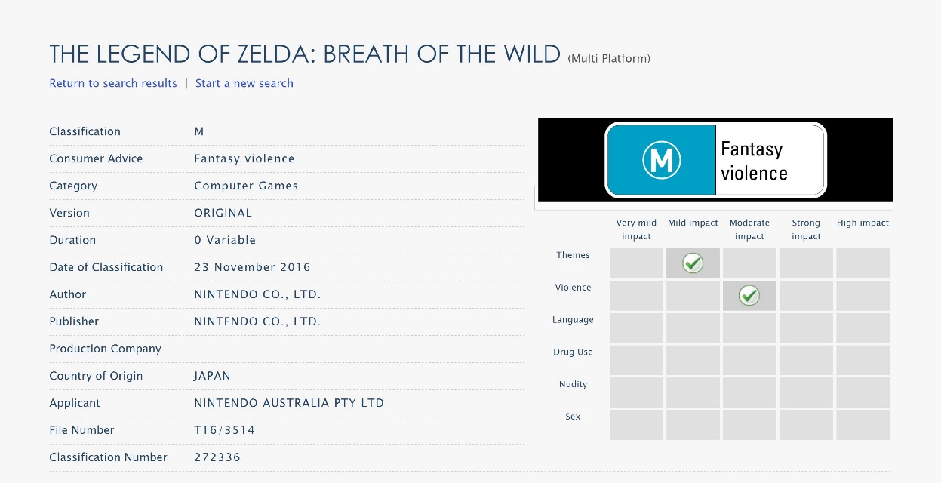Click the Violence moderate impact green checkmark

[749, 295]
